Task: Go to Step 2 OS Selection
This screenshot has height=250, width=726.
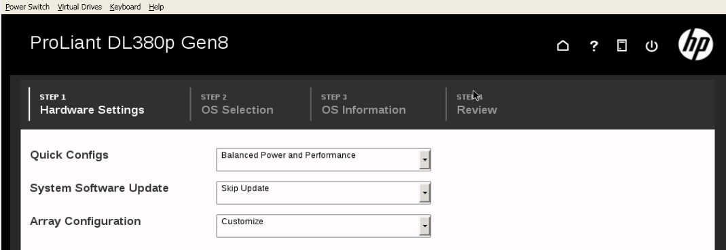Action: point(237,104)
